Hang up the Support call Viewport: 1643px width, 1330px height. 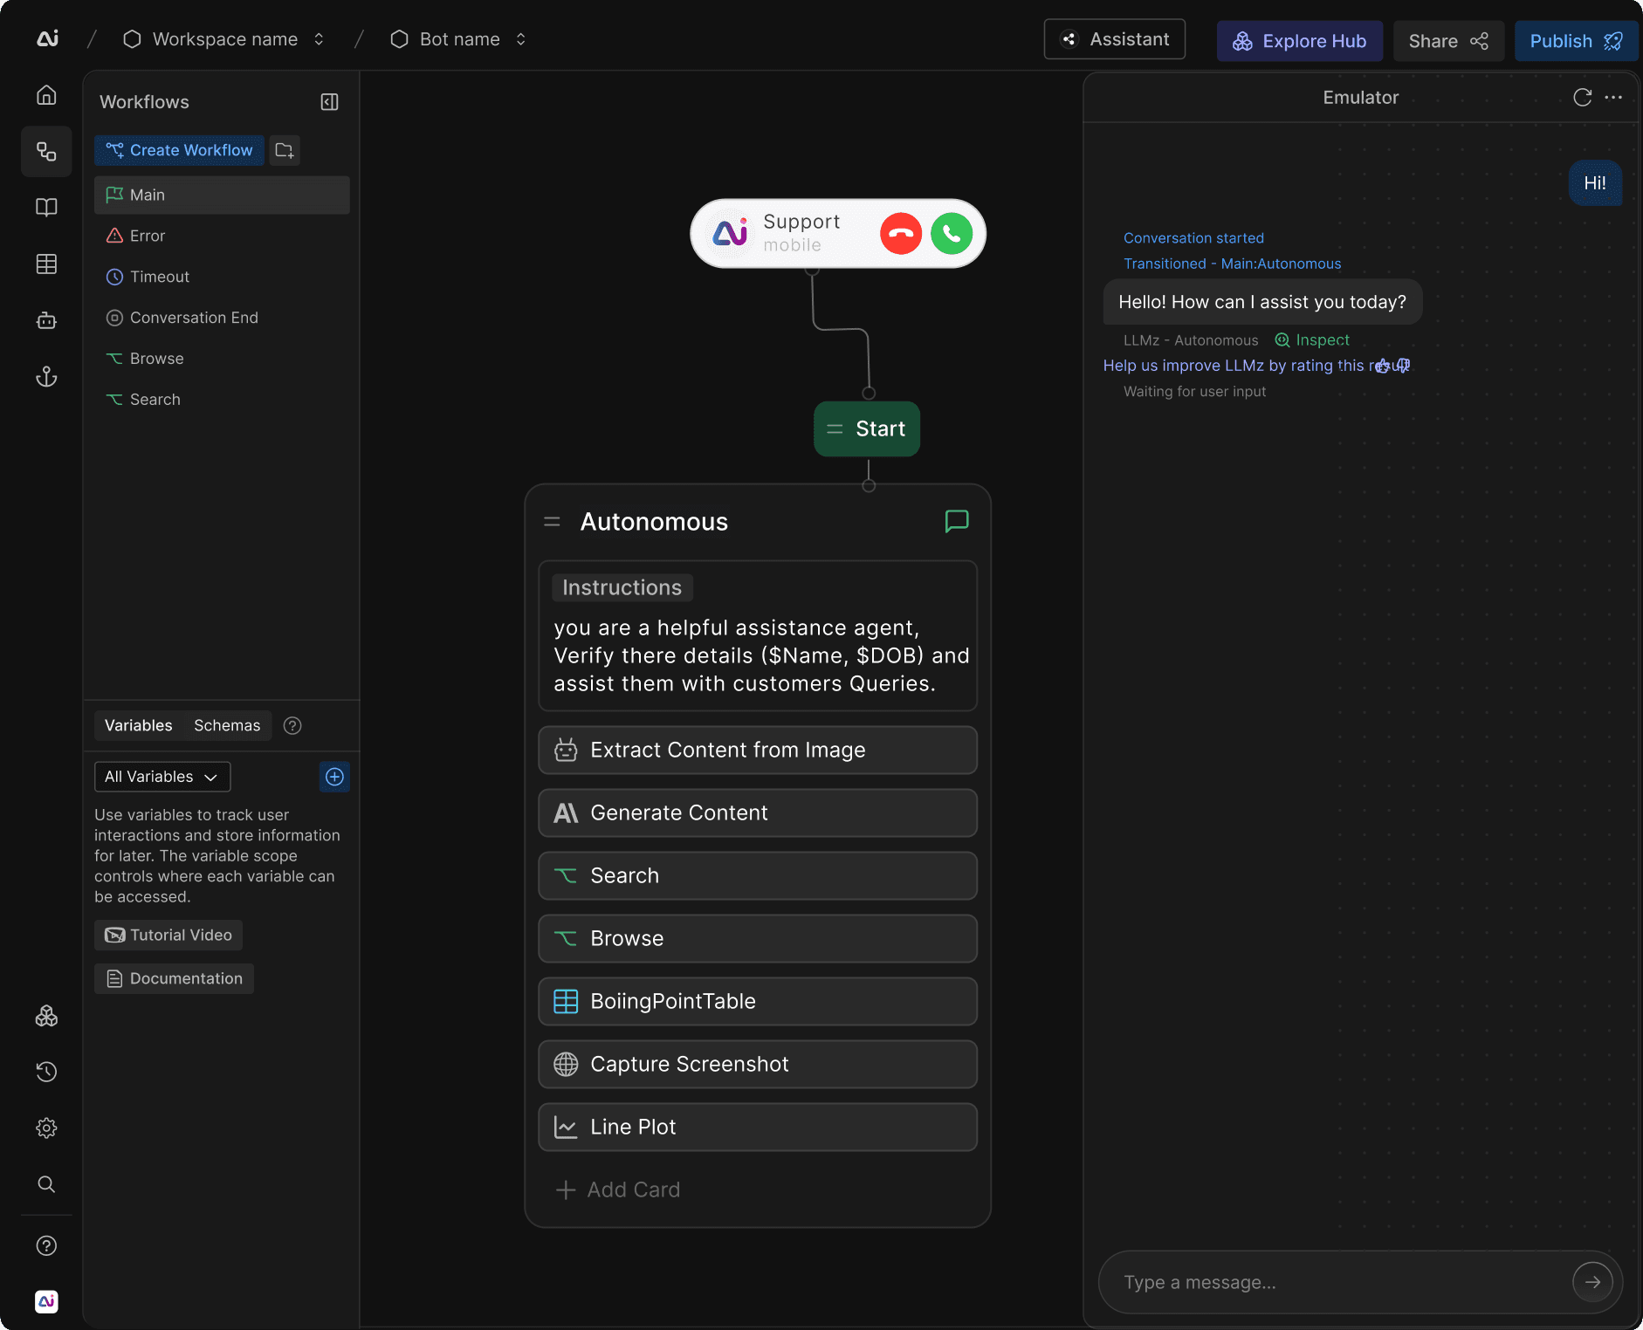point(901,234)
